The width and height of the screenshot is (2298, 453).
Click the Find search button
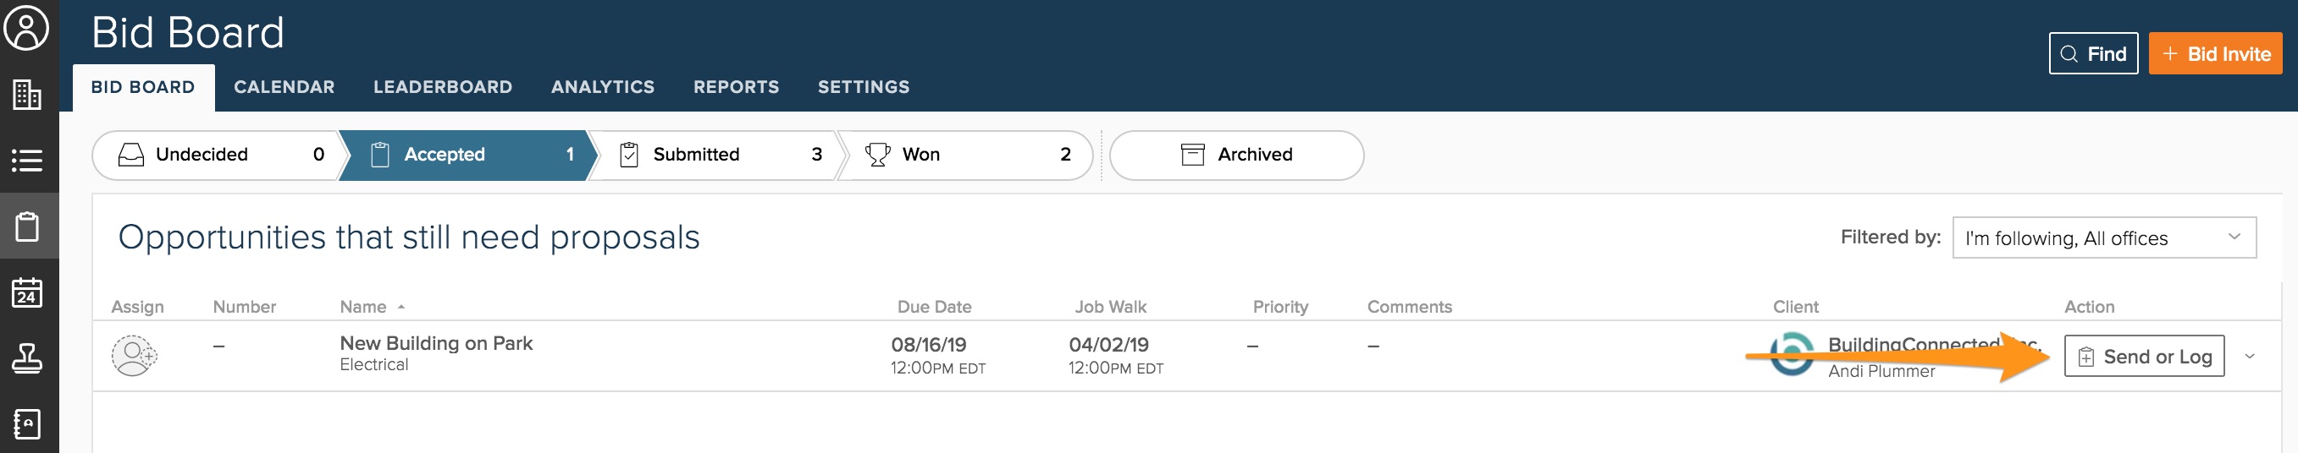click(2093, 54)
